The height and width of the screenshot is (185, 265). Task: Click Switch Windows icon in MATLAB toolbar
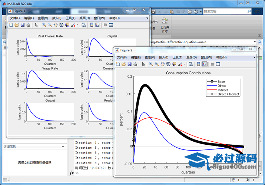point(190,11)
